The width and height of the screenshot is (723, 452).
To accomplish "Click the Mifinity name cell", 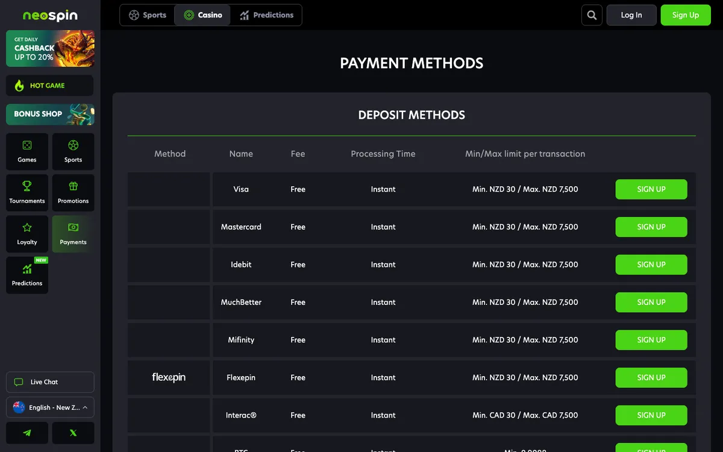I will pos(241,340).
